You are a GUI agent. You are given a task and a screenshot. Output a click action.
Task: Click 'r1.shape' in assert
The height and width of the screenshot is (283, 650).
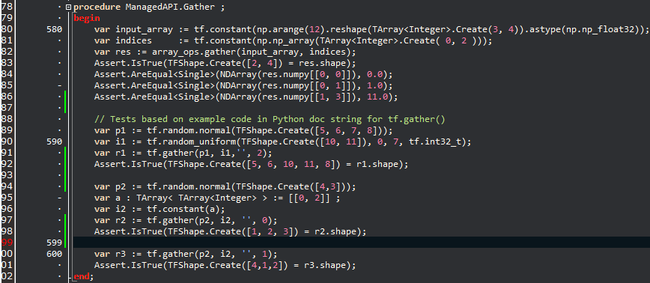[x=377, y=165]
